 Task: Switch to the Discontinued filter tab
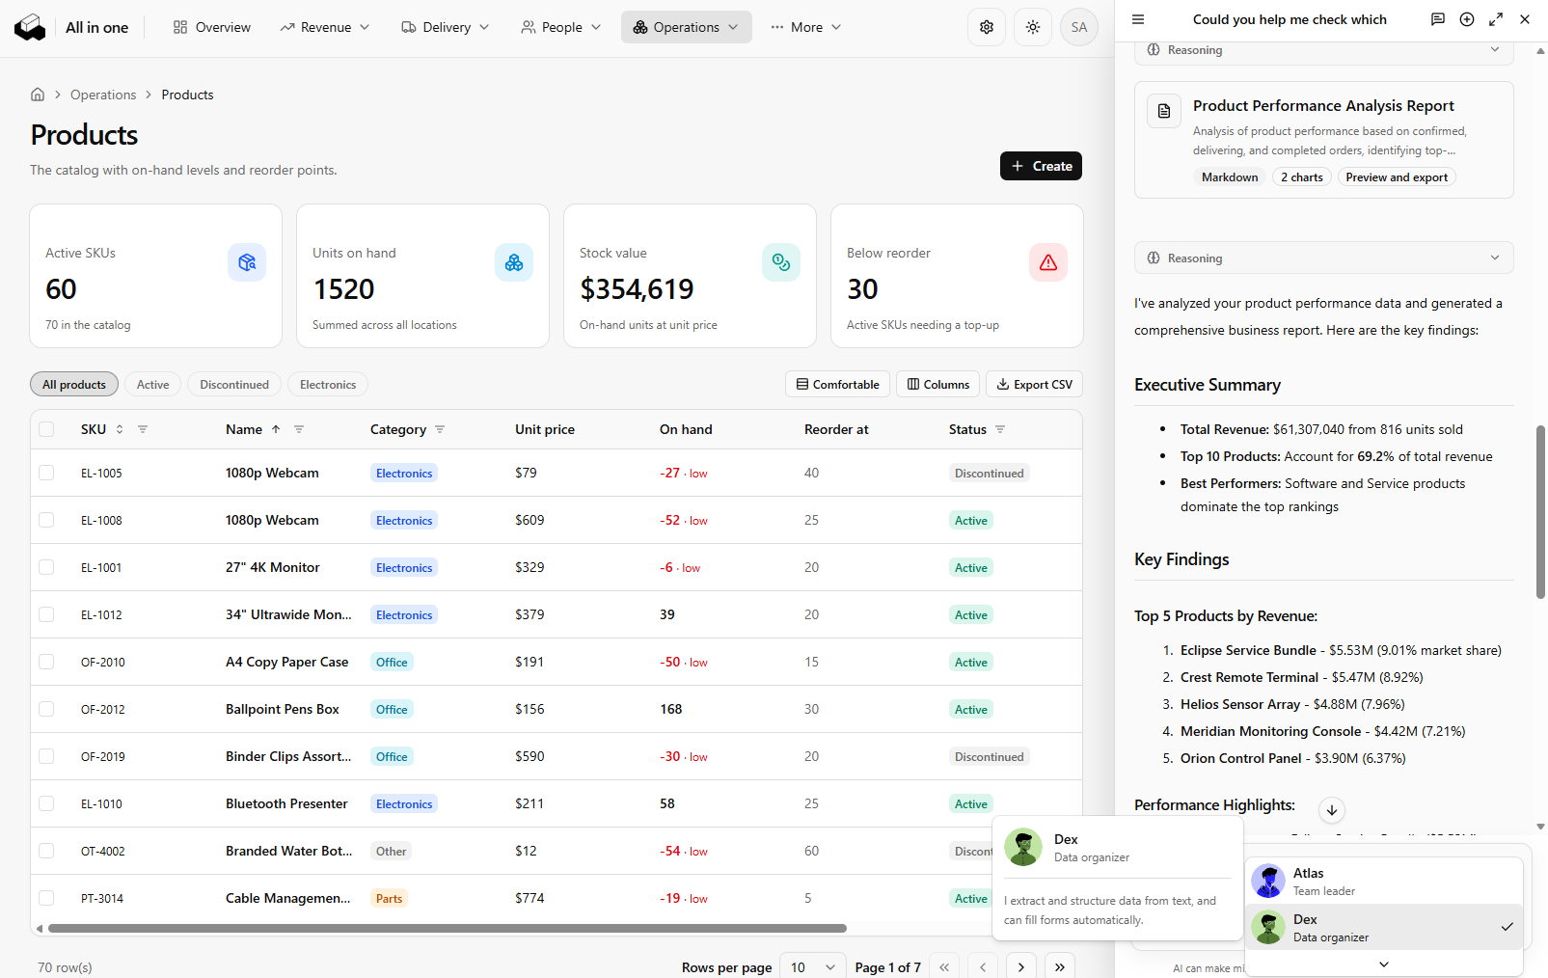click(234, 384)
